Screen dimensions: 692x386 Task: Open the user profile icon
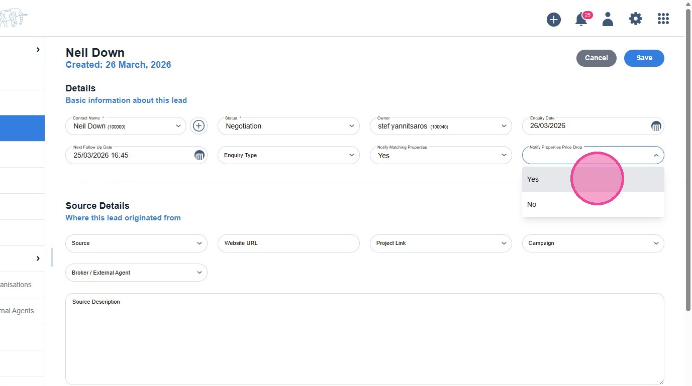608,20
